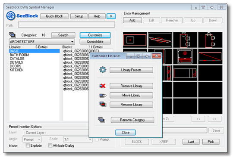Click the Search button

click(x=63, y=35)
